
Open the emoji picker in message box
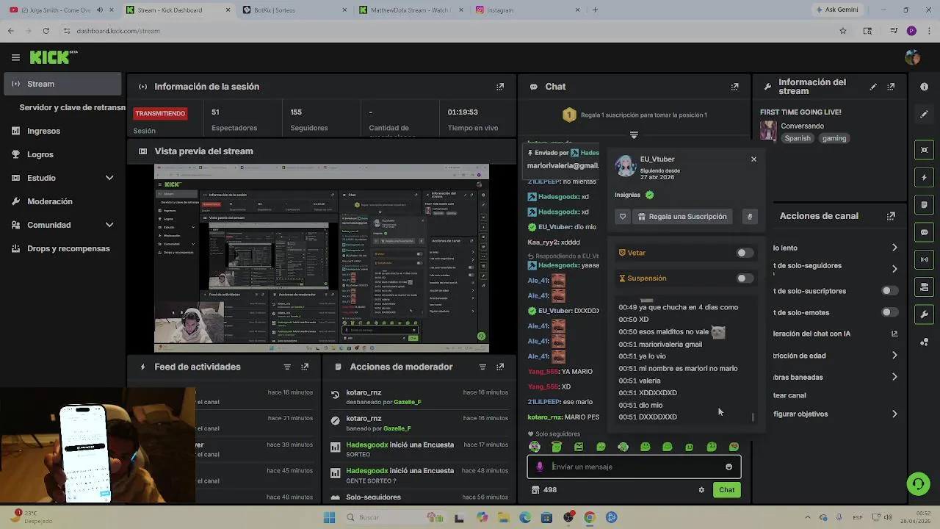(728, 467)
